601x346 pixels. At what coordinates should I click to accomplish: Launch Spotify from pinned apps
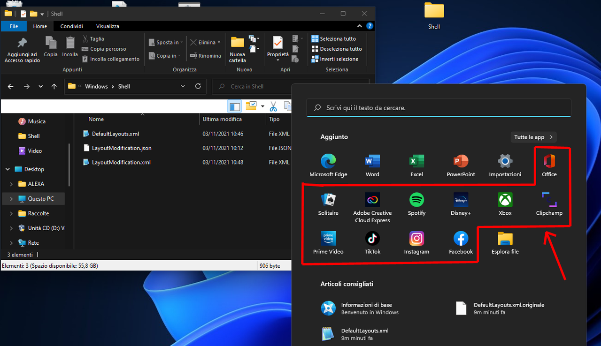click(x=416, y=204)
